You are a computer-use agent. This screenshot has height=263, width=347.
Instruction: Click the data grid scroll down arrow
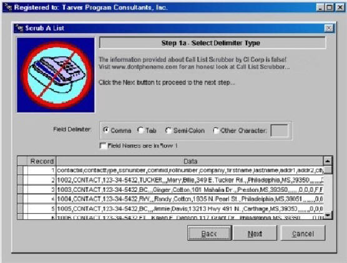328,215
